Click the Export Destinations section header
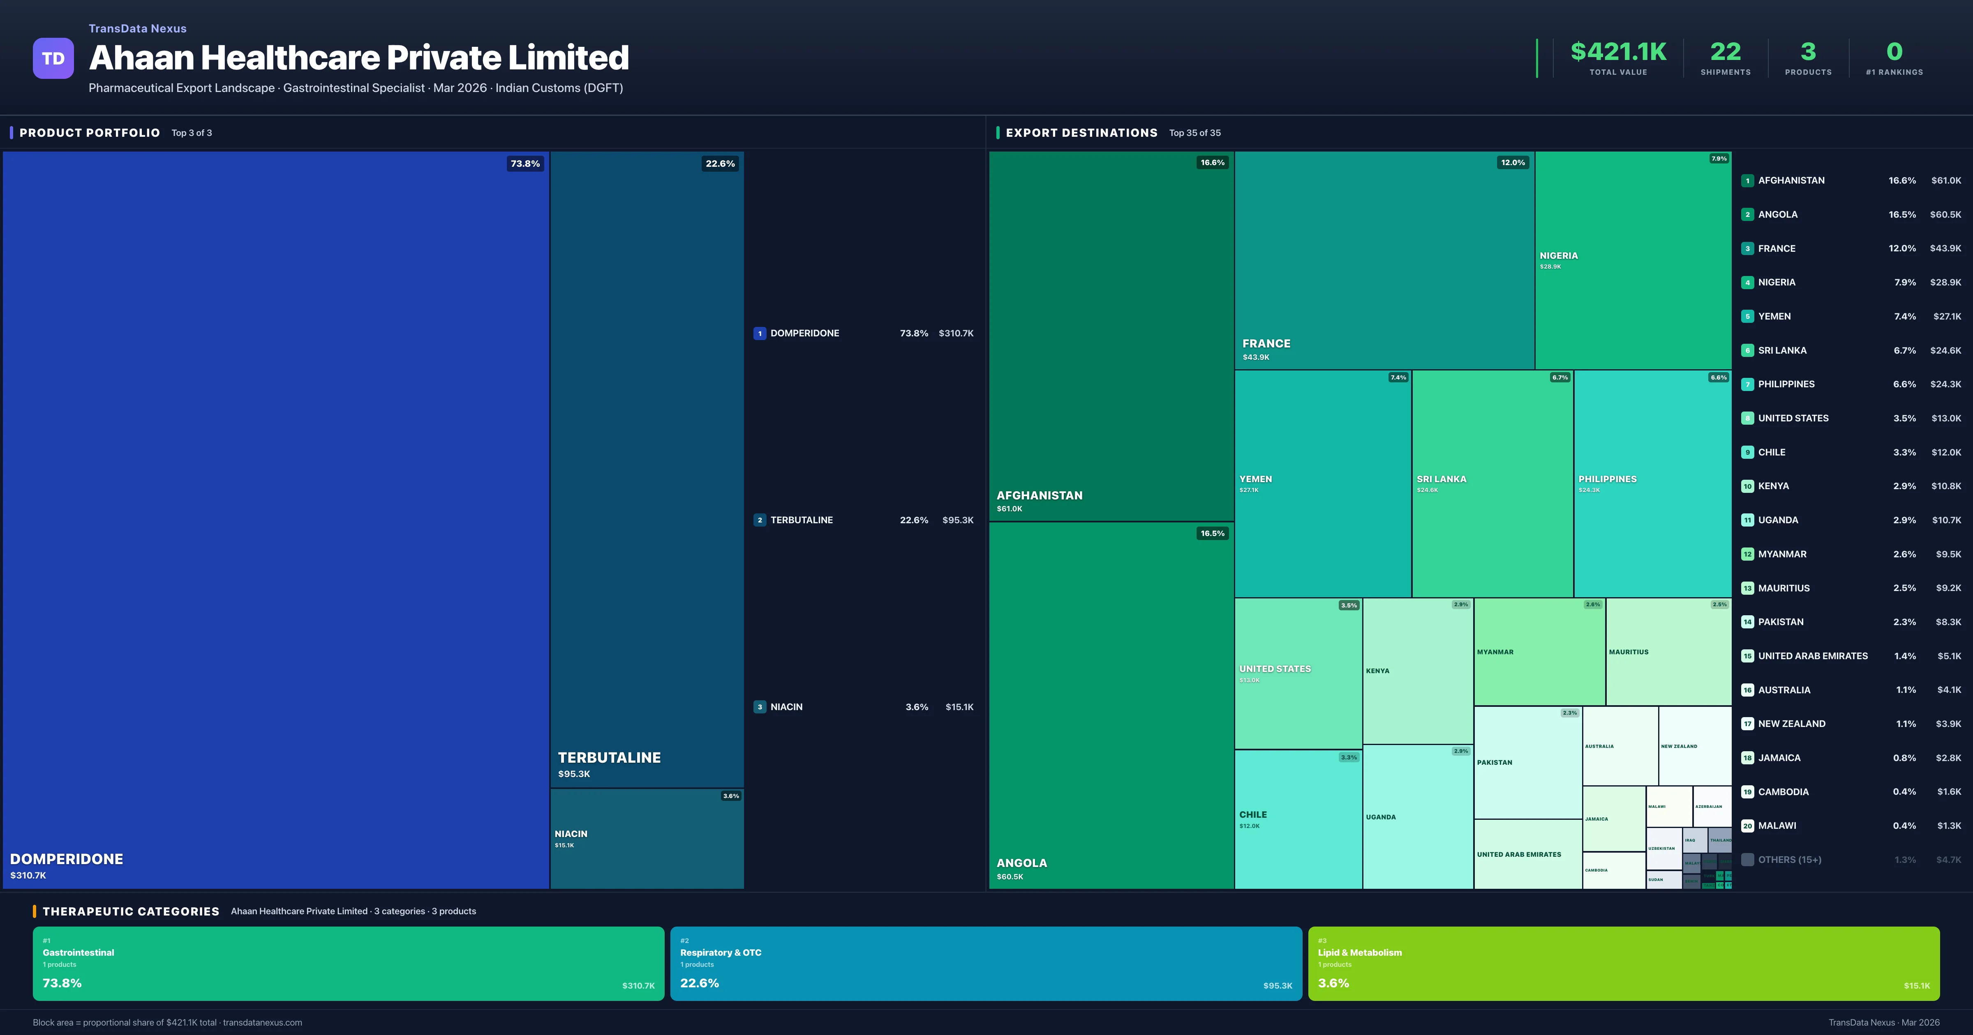The width and height of the screenshot is (1973, 1035). 1081,132
